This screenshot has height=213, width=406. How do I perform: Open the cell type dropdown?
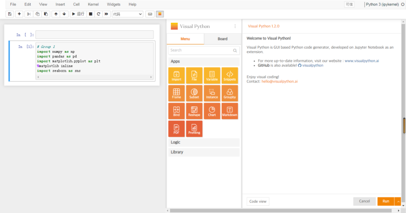(127, 14)
